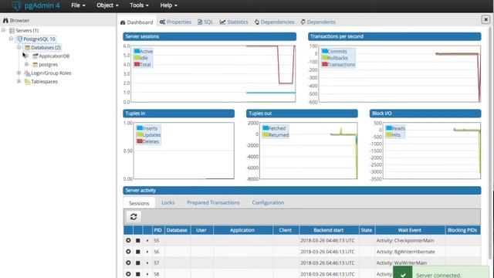
Task: Sort sessions by the PID column header
Action: [x=157, y=230]
